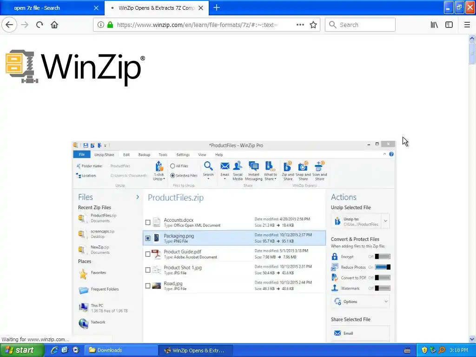476x357 pixels.
Task: Switch to the Downloads taskbar window
Action: 120,350
